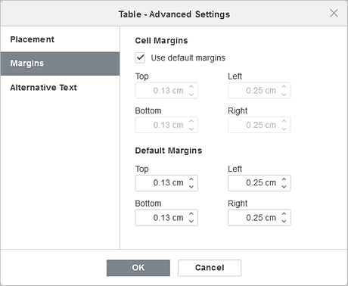Select the Margins section

[x=60, y=64]
